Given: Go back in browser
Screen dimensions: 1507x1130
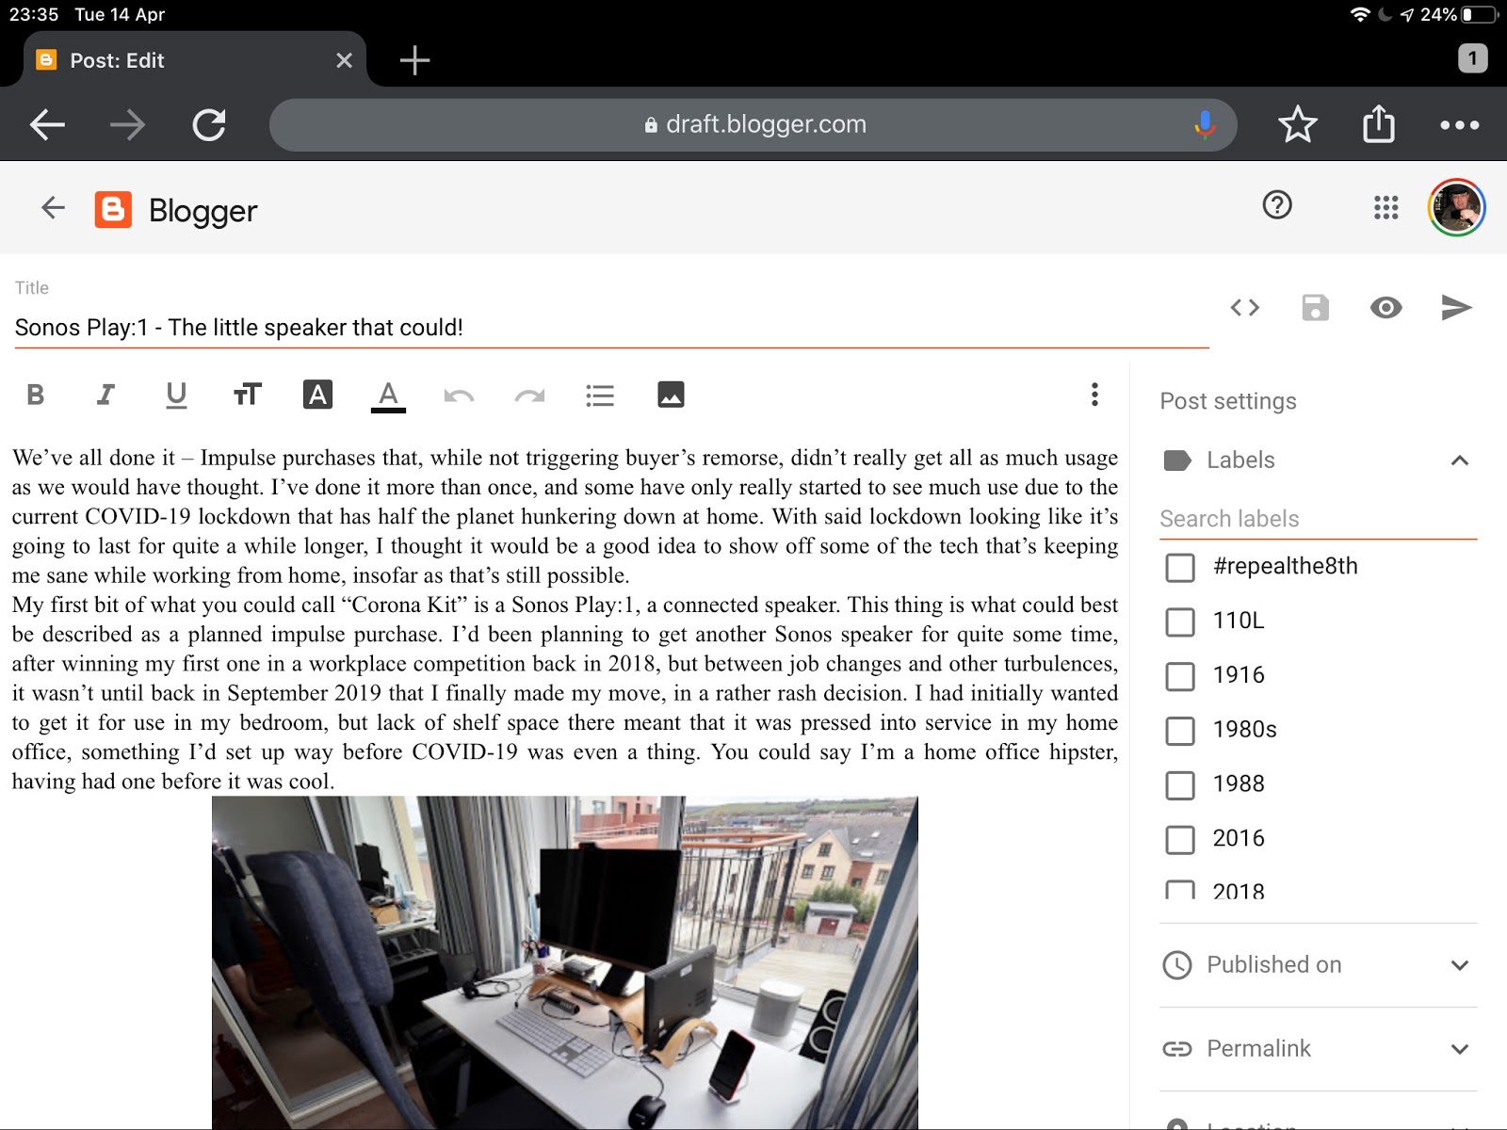Looking at the screenshot, I should pyautogui.click(x=47, y=124).
